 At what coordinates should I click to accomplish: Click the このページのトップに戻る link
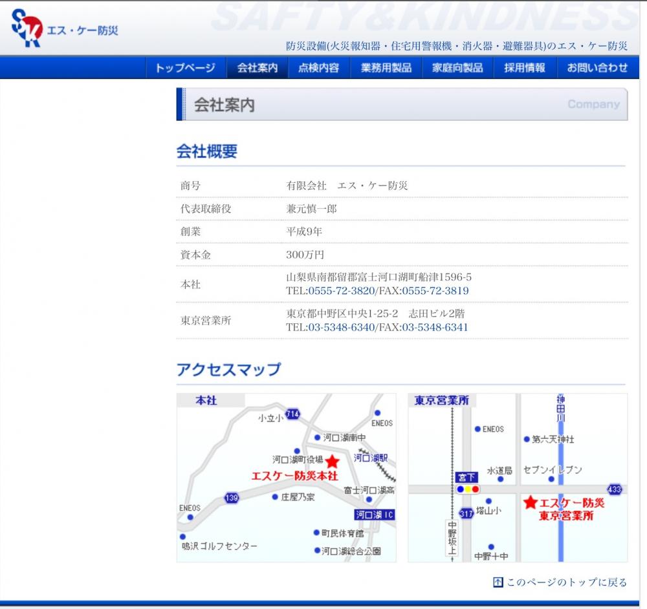(566, 582)
